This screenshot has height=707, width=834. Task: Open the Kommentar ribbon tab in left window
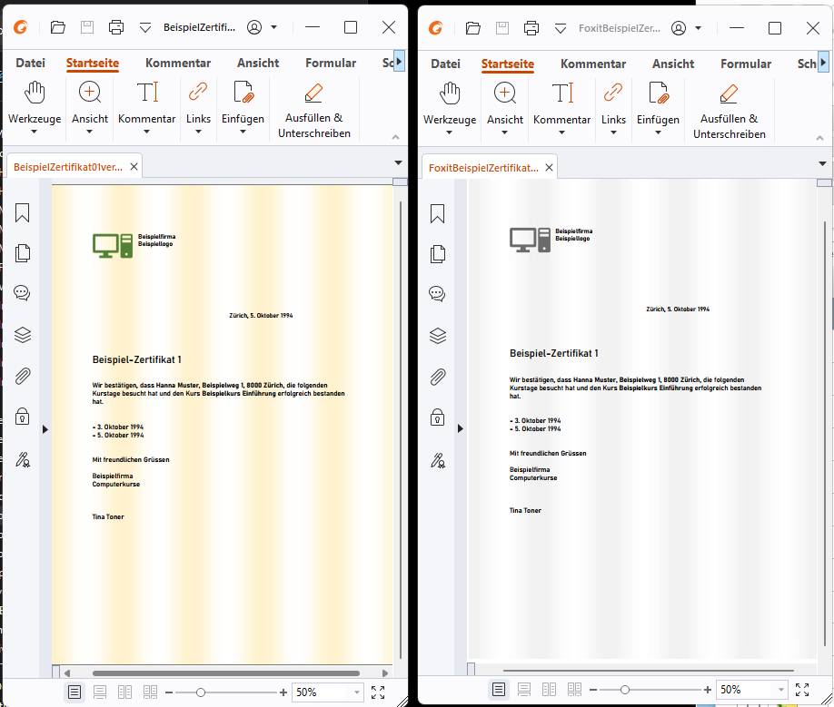(178, 63)
